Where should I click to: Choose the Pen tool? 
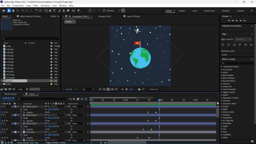(50, 11)
